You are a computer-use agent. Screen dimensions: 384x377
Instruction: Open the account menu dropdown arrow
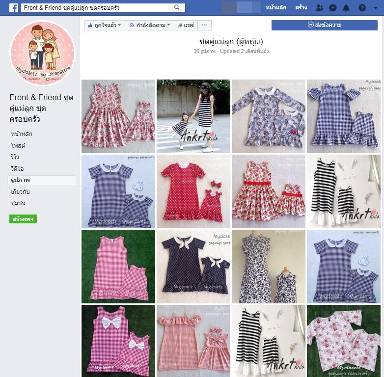point(375,8)
